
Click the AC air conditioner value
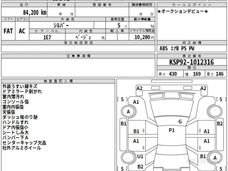[22, 31]
